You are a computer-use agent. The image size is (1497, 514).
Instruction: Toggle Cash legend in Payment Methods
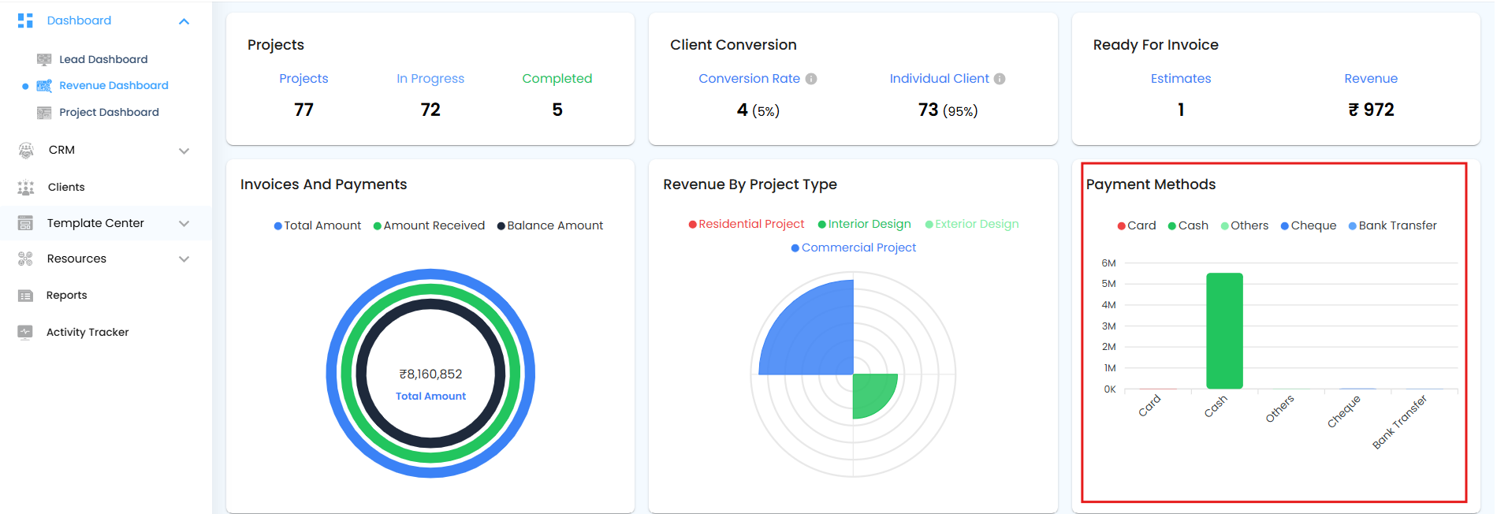point(1188,225)
